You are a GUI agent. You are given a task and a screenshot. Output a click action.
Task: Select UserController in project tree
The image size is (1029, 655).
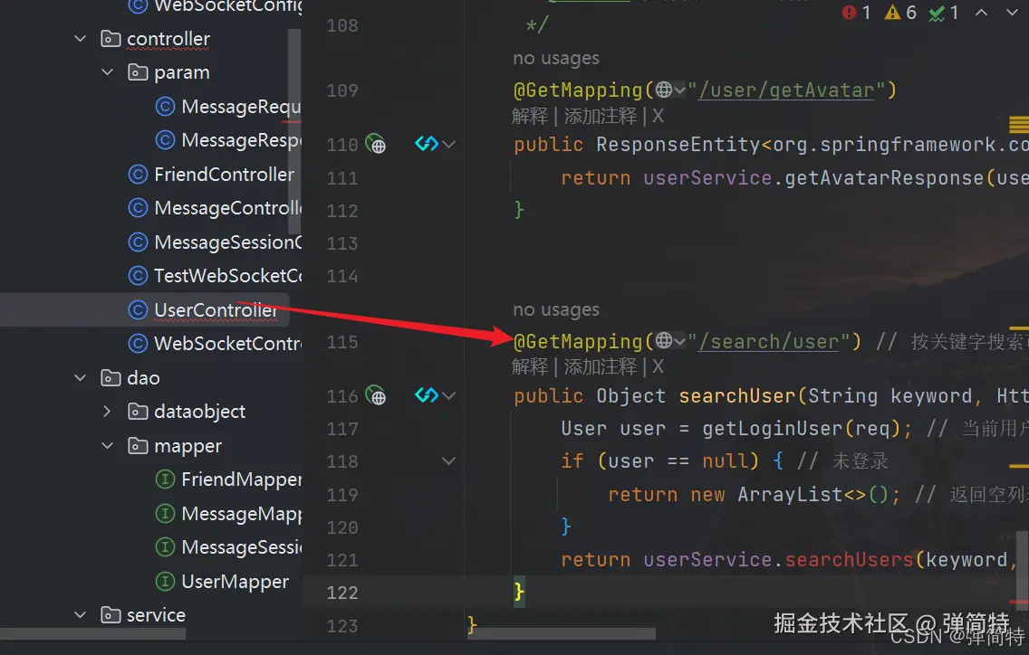pyautogui.click(x=216, y=309)
